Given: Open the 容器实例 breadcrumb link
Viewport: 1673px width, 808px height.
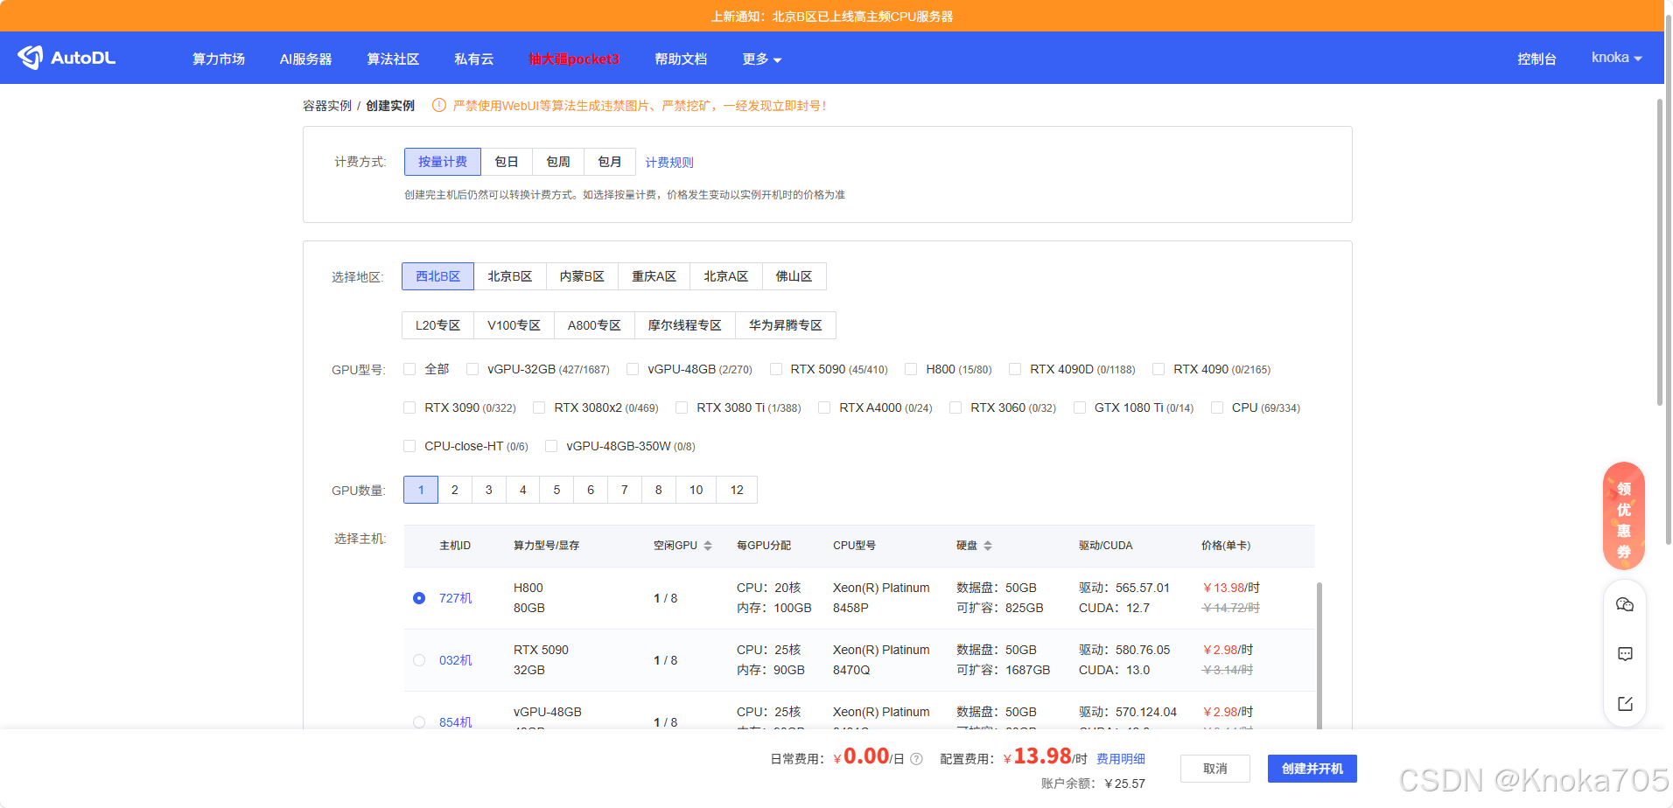Looking at the screenshot, I should (x=327, y=106).
